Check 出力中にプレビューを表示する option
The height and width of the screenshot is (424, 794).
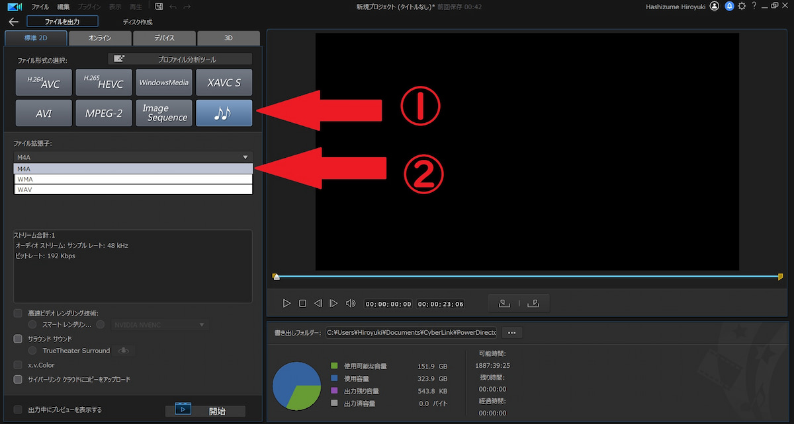(18, 409)
